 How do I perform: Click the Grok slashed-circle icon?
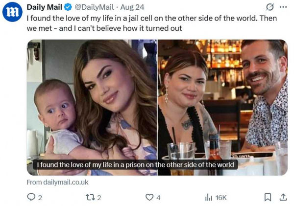coord(269,7)
